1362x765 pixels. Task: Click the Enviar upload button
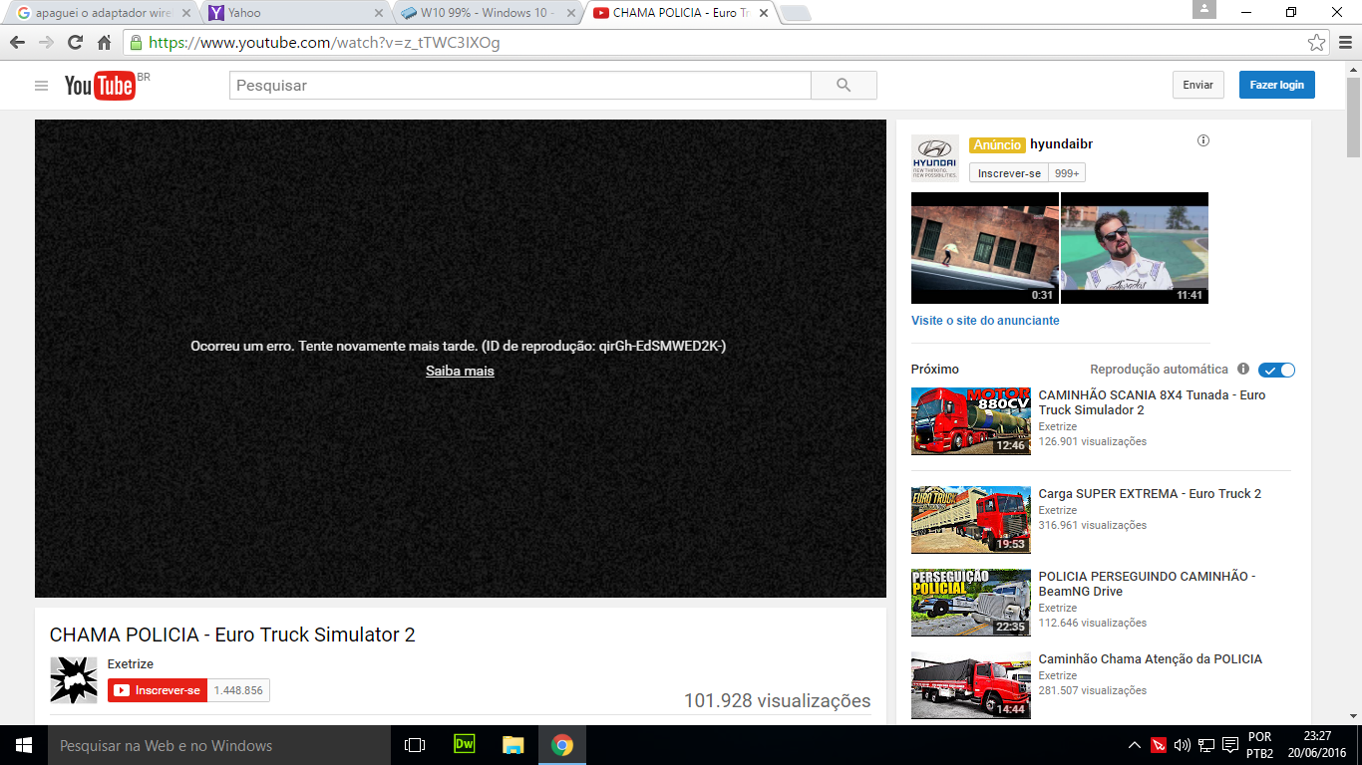click(x=1197, y=85)
